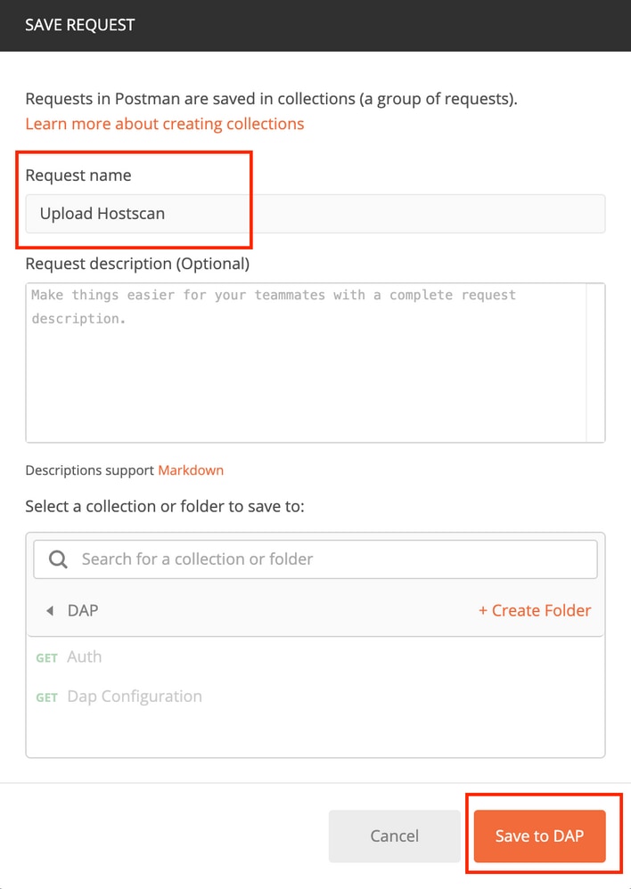This screenshot has width=631, height=889.
Task: Collapse the DAP collection arrow
Action: click(x=50, y=610)
